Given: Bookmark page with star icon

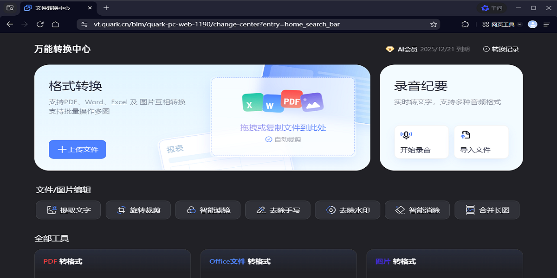Looking at the screenshot, I should (434, 25).
